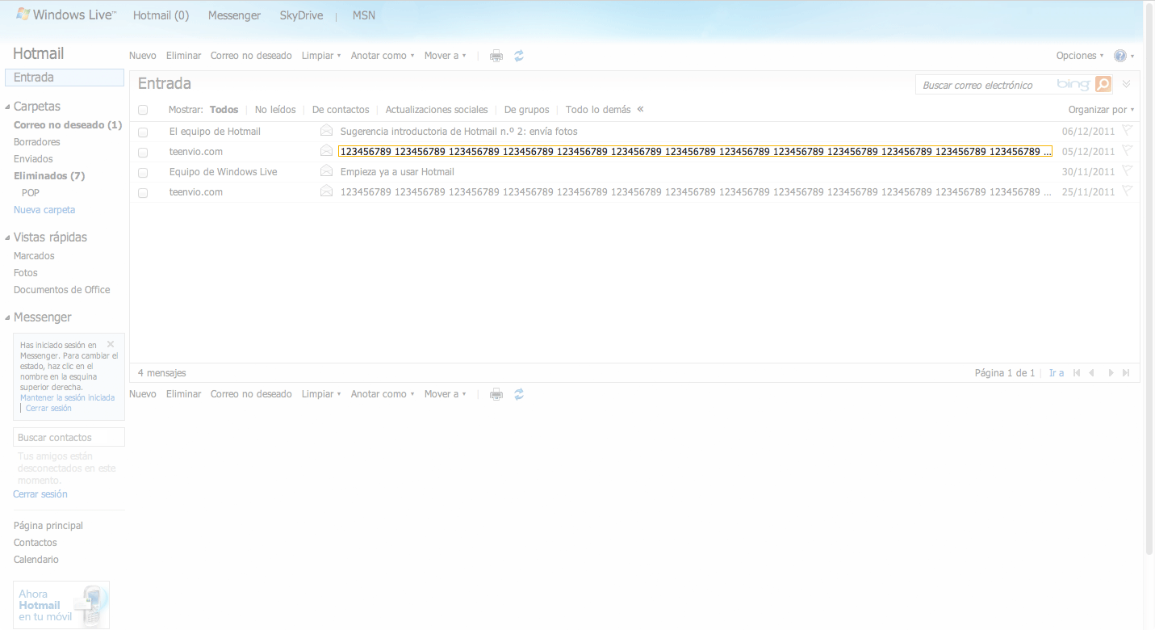Open 'Mover a' dropdown below the message list
Viewport: 1155px width, 630px height.
(446, 394)
